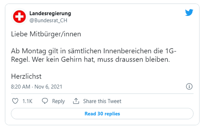The height and width of the screenshot is (127, 202).
Task: Click the white cross inside the avatar
Action: click(x=19, y=17)
